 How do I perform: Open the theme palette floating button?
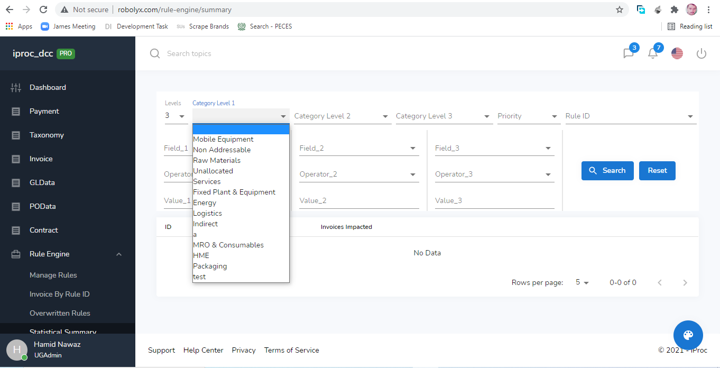(688, 335)
